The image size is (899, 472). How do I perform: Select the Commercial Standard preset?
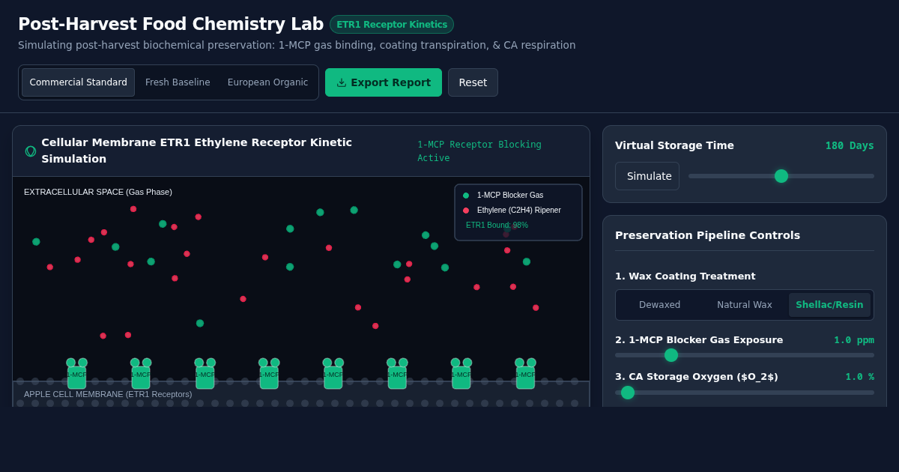coord(78,82)
